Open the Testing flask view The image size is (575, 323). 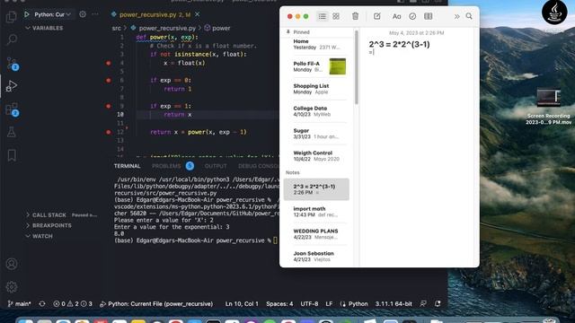(x=12, y=132)
